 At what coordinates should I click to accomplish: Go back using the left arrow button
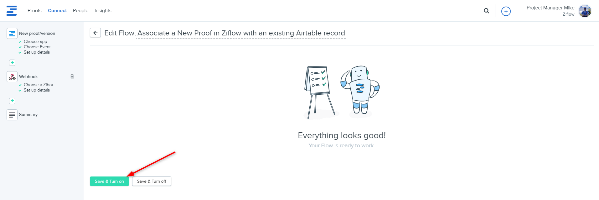point(95,33)
